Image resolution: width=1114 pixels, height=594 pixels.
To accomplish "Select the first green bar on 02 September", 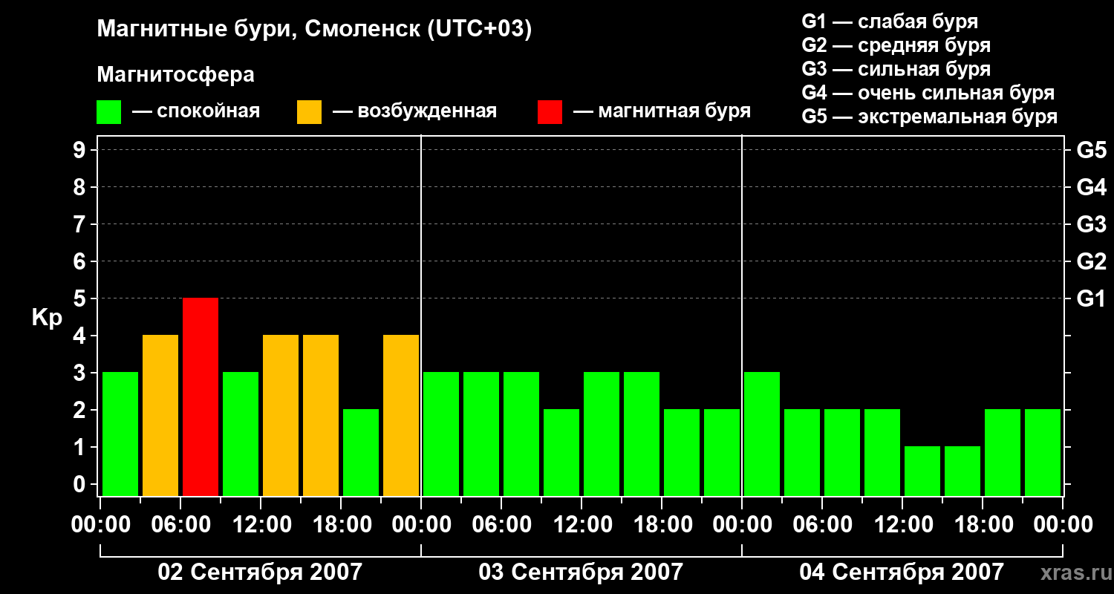I will (120, 434).
